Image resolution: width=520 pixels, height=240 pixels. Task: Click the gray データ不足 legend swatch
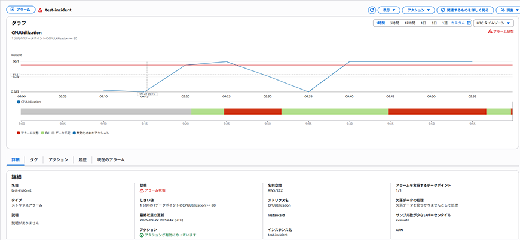click(53, 133)
